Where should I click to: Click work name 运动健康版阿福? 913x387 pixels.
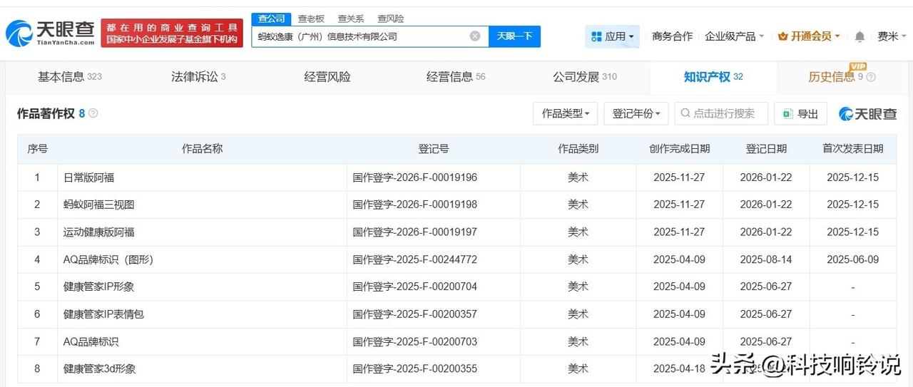click(98, 232)
